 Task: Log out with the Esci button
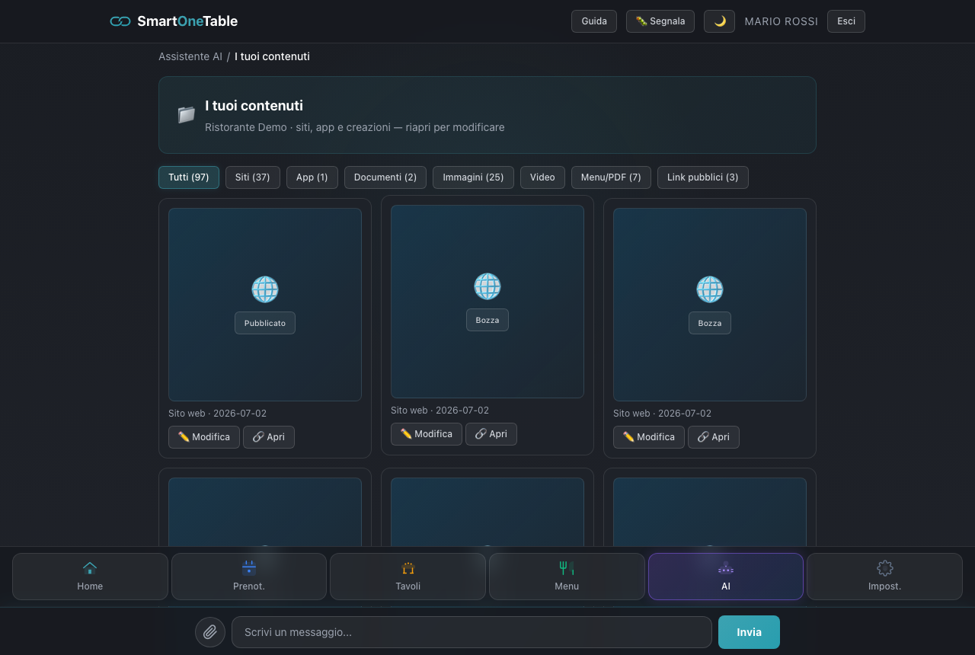846,21
